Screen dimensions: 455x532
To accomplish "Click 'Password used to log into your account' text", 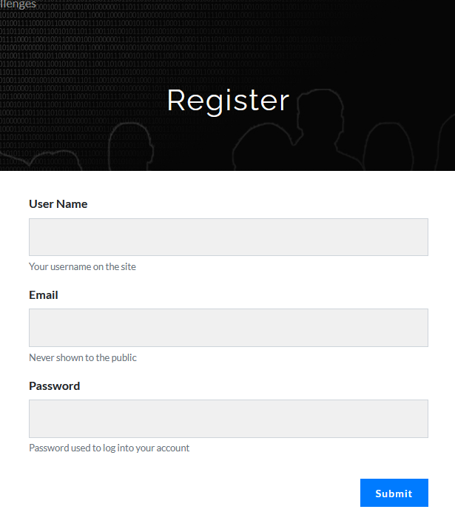I will [109, 448].
